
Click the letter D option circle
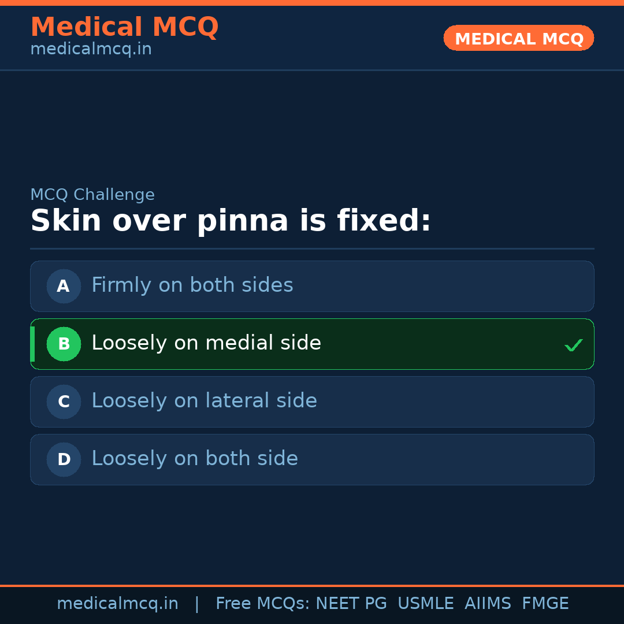(x=64, y=459)
